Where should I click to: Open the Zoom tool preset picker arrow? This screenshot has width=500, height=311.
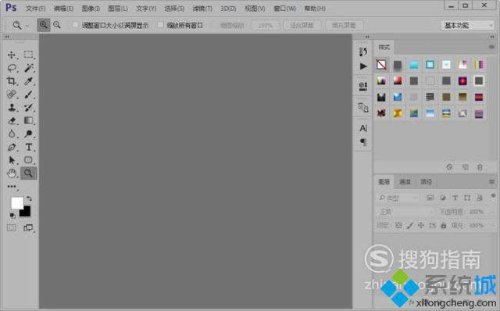click(x=27, y=26)
